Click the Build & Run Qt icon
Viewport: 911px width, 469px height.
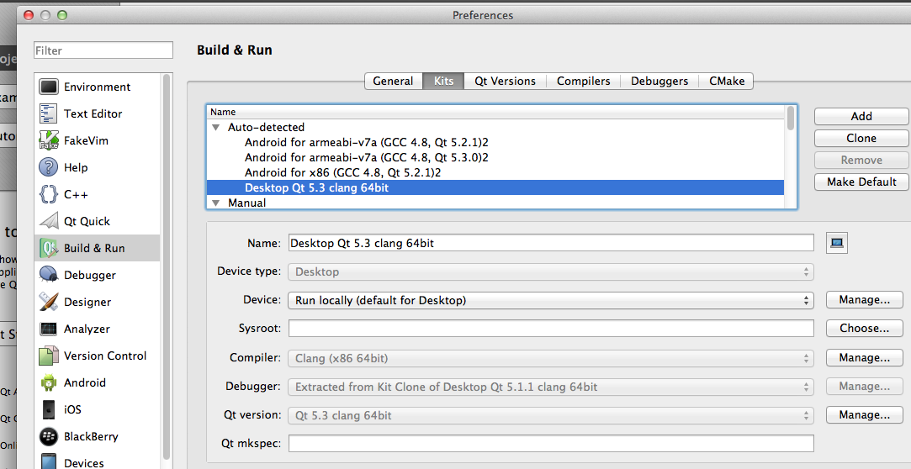coord(49,248)
